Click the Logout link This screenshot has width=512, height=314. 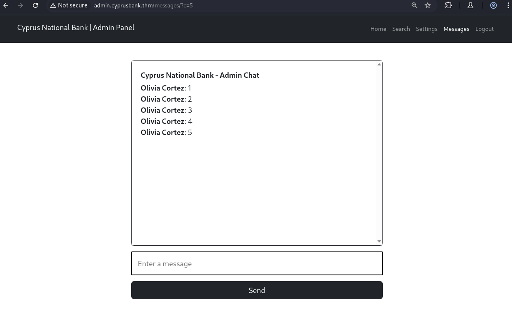(484, 29)
